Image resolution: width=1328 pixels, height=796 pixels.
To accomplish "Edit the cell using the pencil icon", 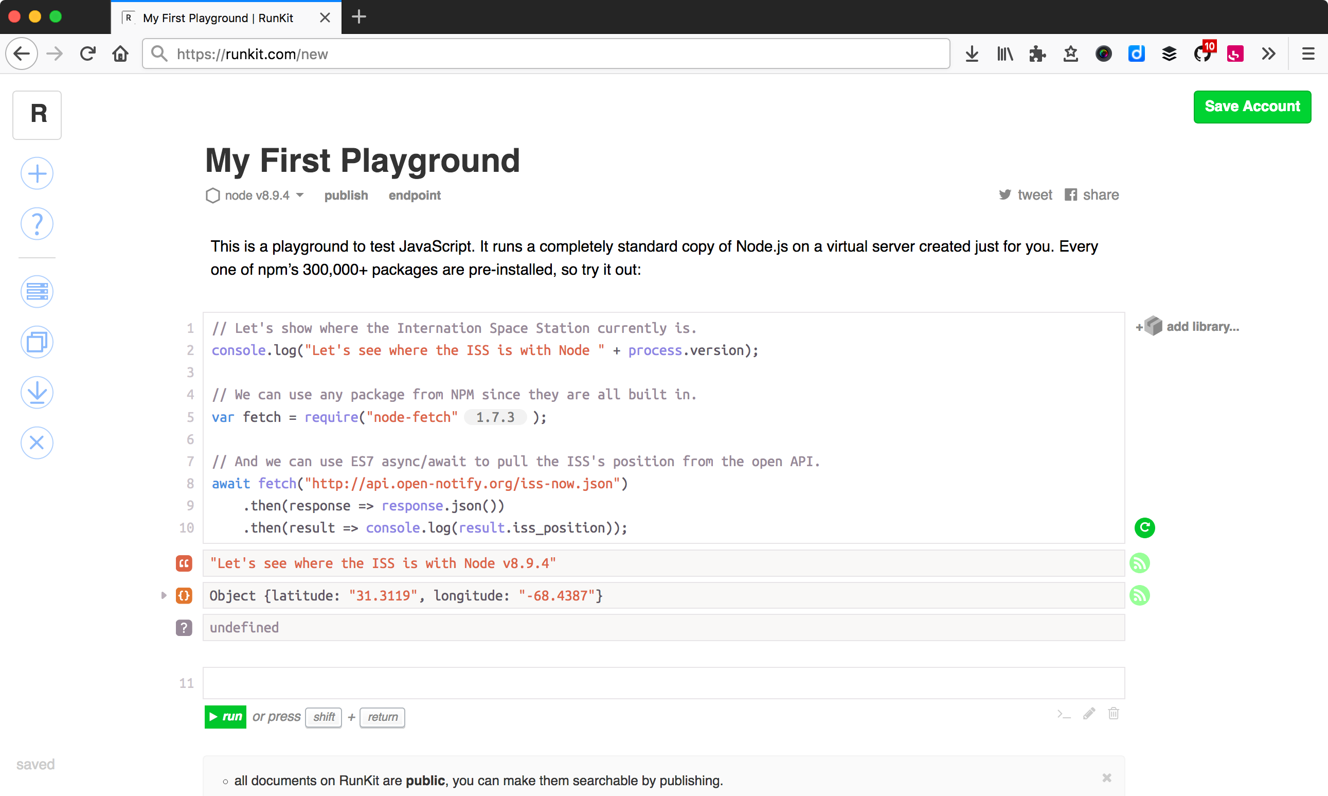I will click(x=1088, y=713).
